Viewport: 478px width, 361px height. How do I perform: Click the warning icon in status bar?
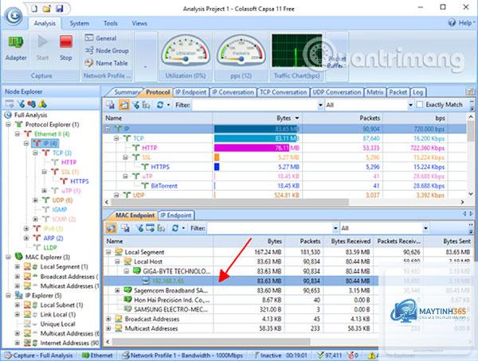[x=372, y=355]
